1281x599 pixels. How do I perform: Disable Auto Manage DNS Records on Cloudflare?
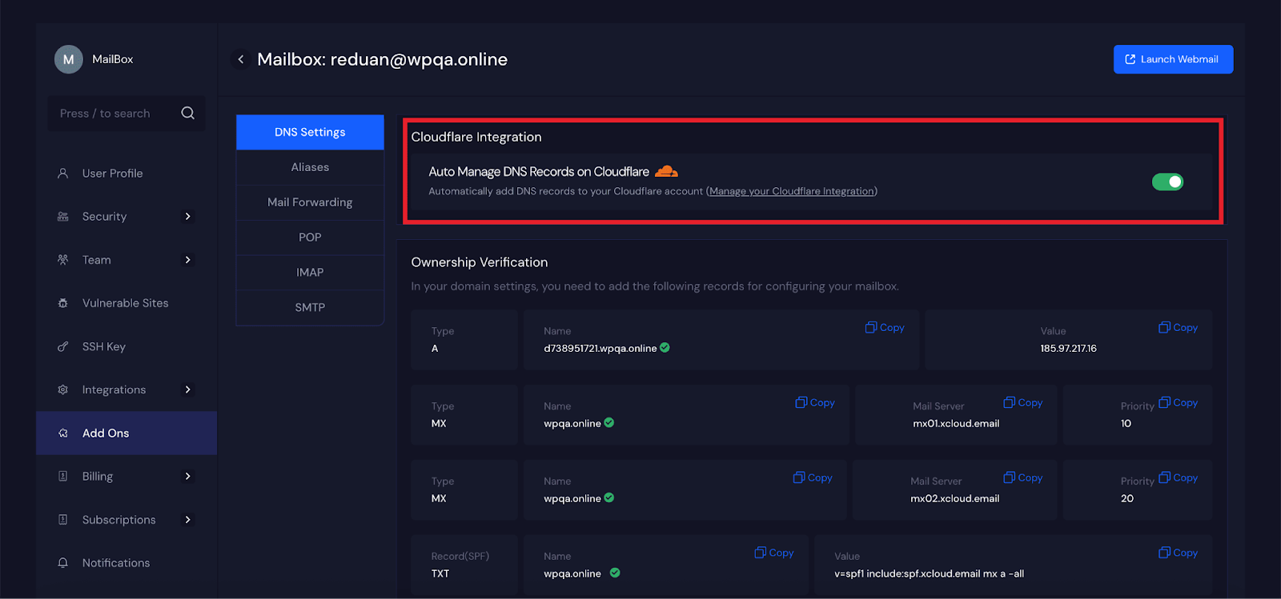pyautogui.click(x=1167, y=182)
